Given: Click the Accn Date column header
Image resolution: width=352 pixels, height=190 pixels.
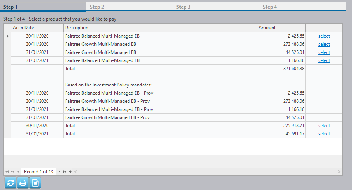Looking at the screenshot, I should [x=37, y=28].
